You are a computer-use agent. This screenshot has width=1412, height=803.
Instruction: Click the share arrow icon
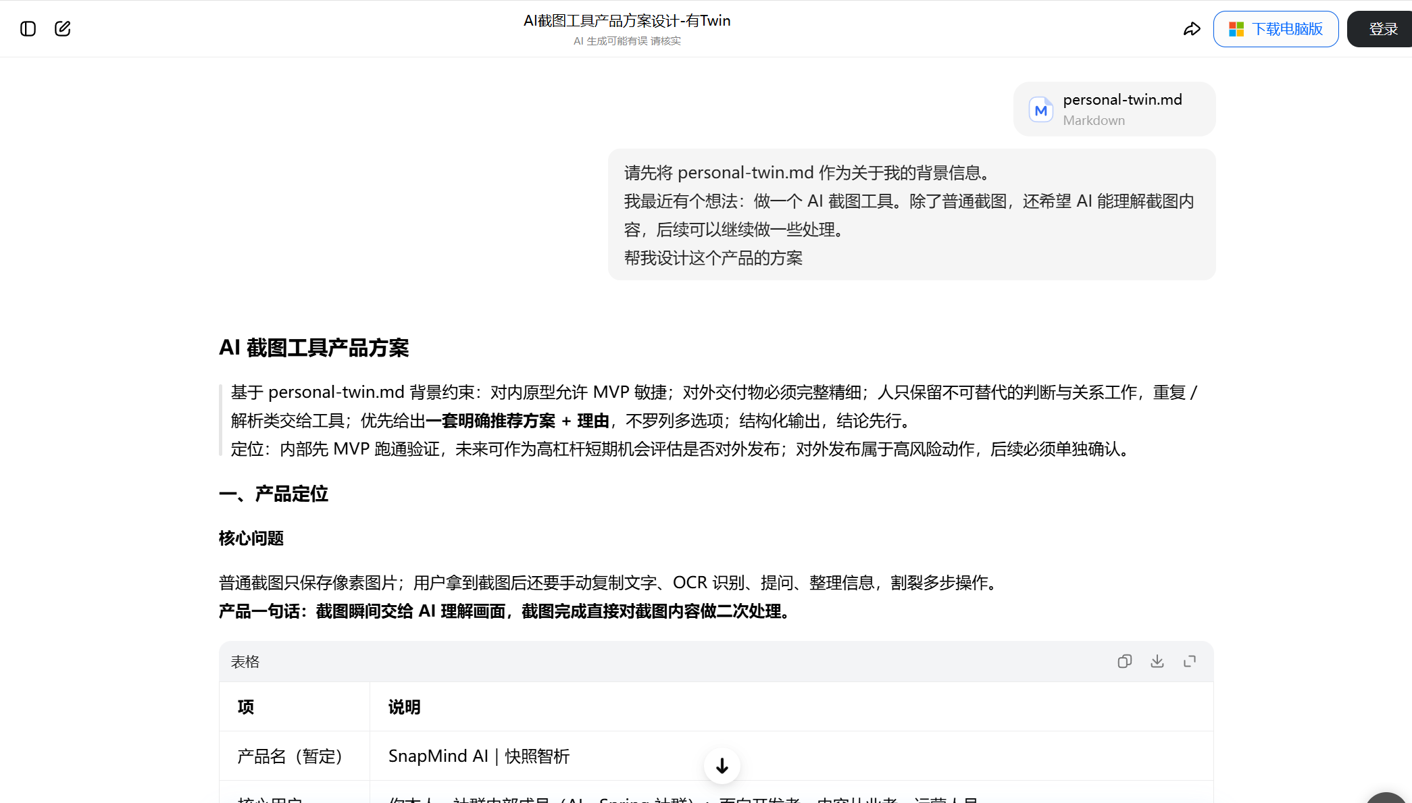point(1192,29)
